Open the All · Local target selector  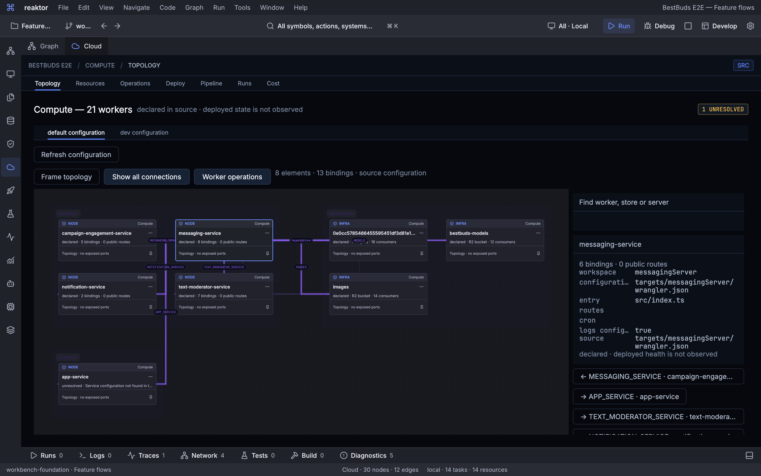click(x=568, y=26)
